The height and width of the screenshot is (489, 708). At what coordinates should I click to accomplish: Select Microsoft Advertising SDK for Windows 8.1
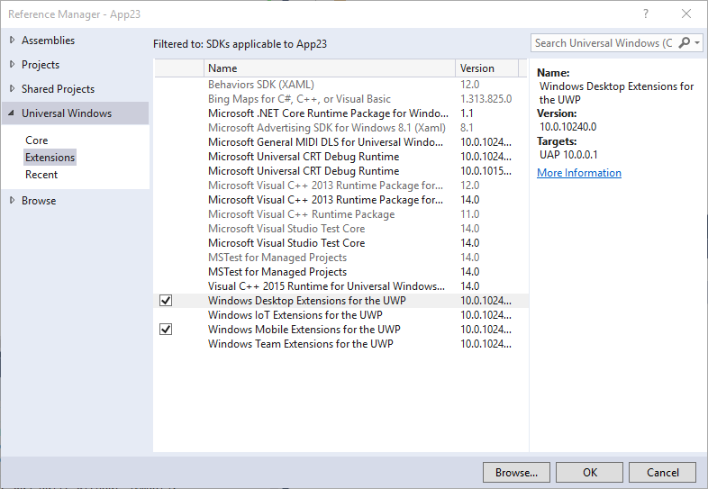pyautogui.click(x=340, y=128)
